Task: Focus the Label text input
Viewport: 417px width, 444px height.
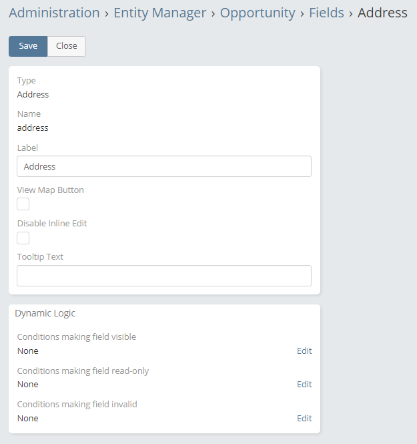Action: [163, 166]
